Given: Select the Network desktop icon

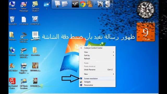Looking at the screenshot, I should point(12,51).
